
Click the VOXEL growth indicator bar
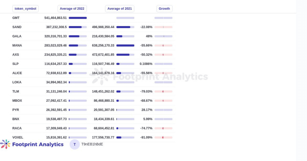pos(163,137)
